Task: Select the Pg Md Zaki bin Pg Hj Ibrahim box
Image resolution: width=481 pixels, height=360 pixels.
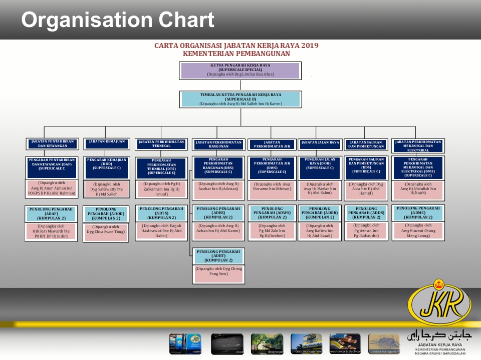Action: tap(272, 231)
